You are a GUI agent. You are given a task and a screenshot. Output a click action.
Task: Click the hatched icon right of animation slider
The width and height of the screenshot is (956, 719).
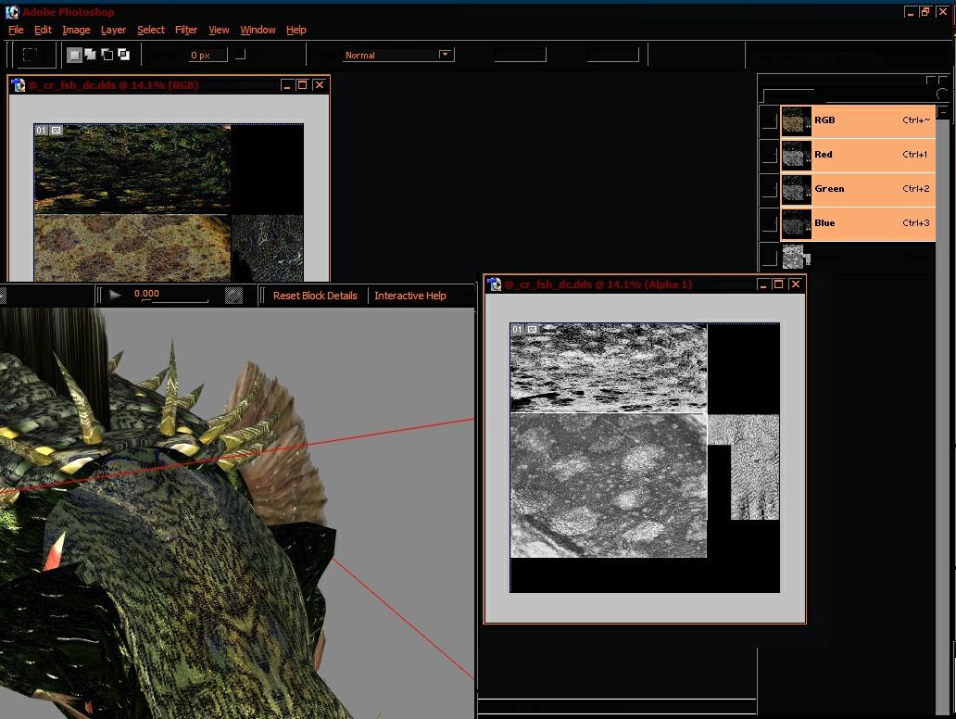(233, 296)
